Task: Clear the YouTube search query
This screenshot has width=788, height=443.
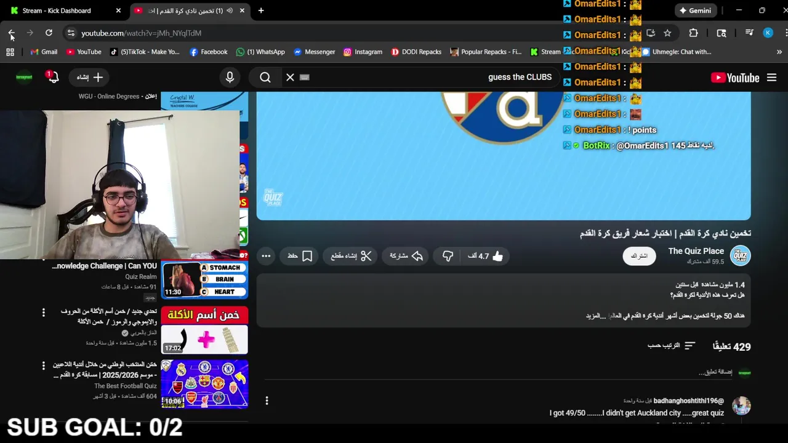Action: 290,78
